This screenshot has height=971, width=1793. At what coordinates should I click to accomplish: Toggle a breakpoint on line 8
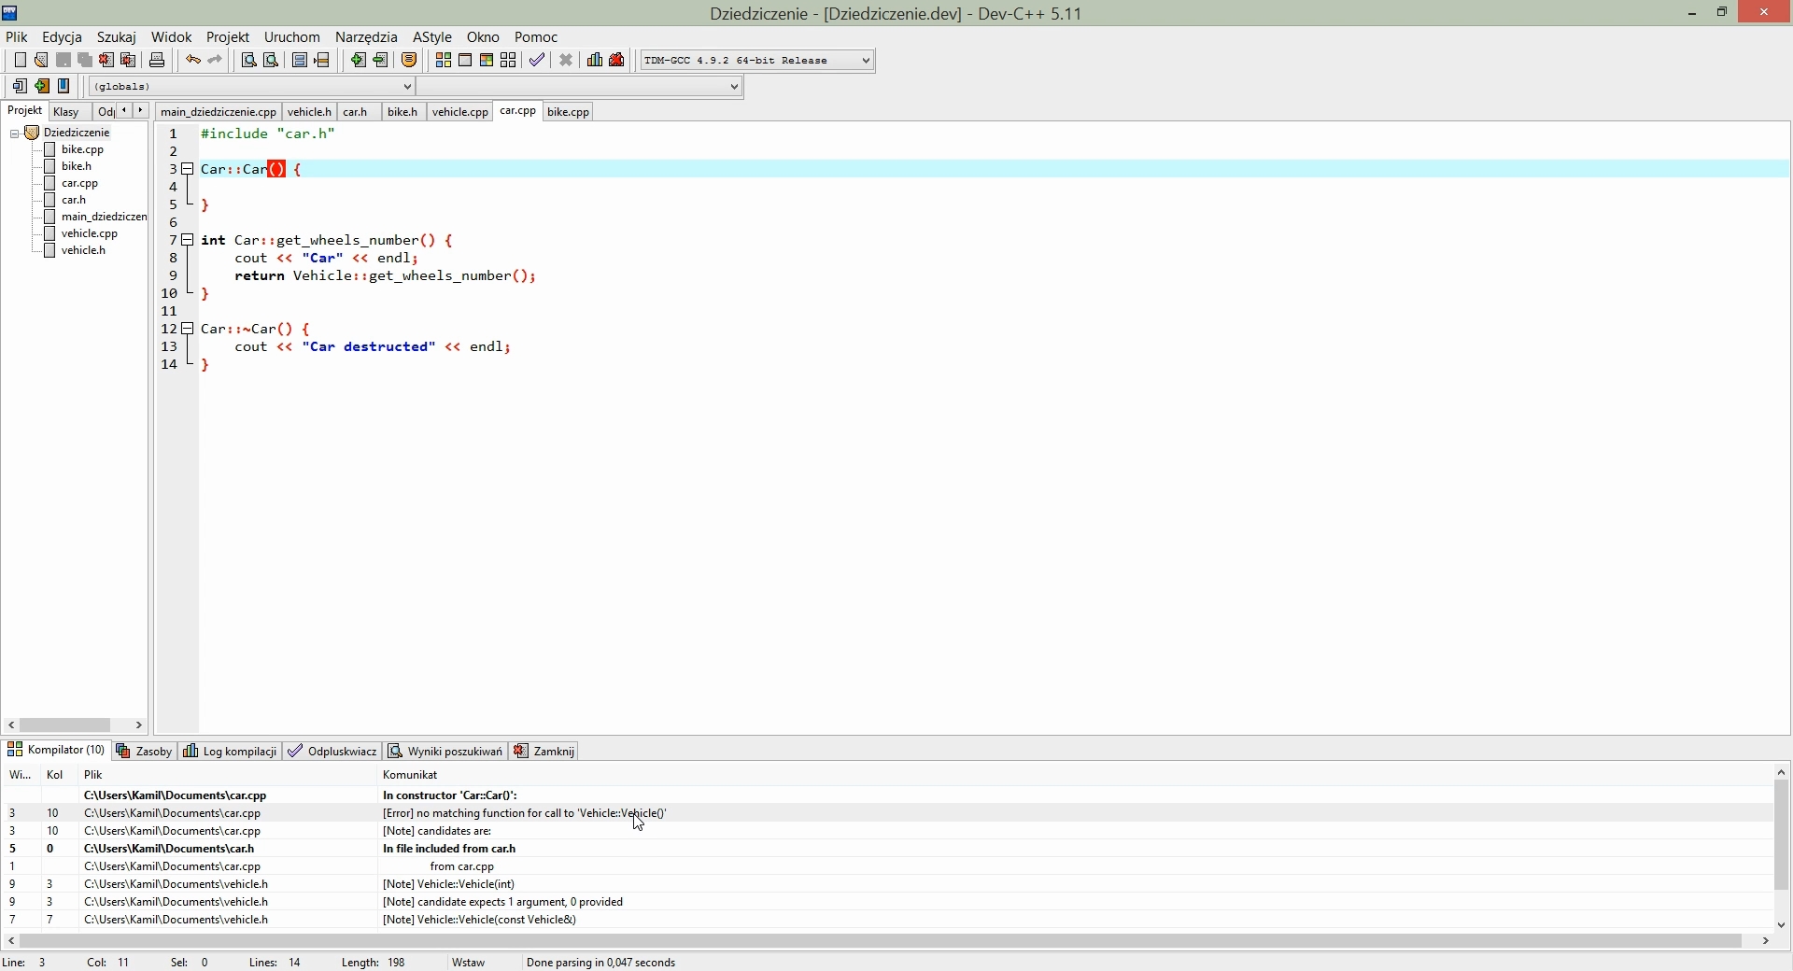click(171, 259)
